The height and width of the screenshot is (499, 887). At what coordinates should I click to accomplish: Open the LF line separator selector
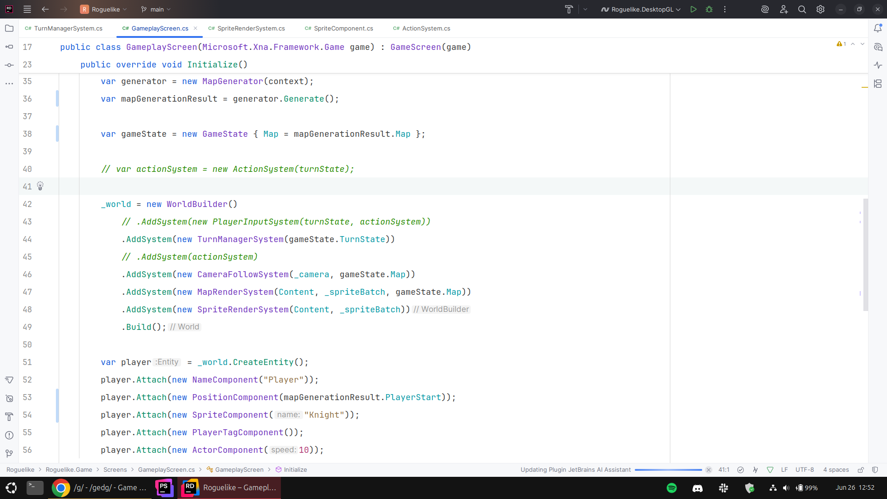tap(784, 470)
